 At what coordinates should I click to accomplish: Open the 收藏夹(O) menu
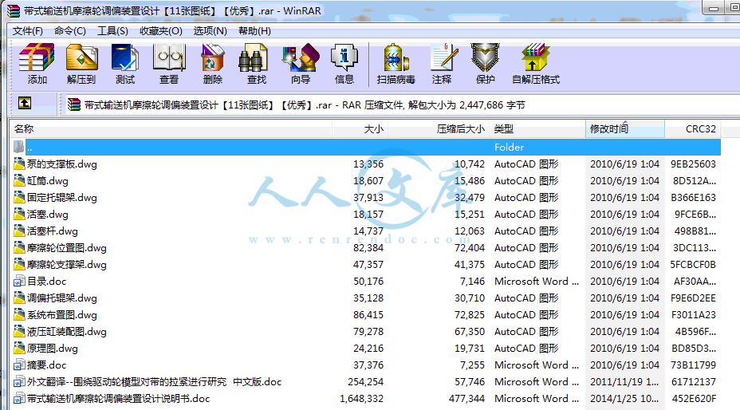(161, 31)
